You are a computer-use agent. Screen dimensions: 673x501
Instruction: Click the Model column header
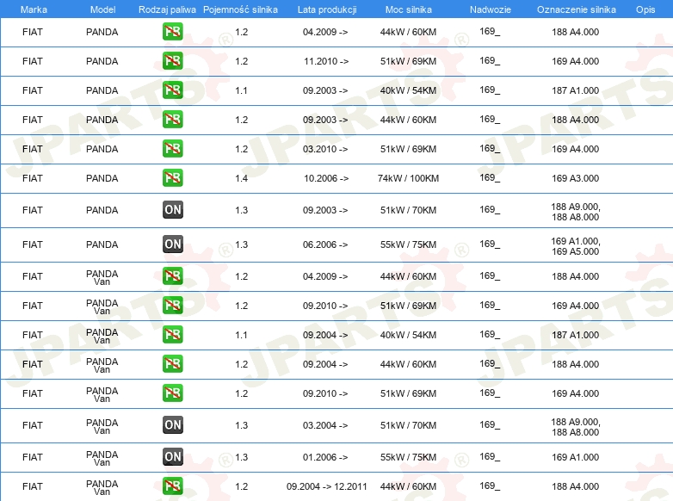pyautogui.click(x=102, y=9)
